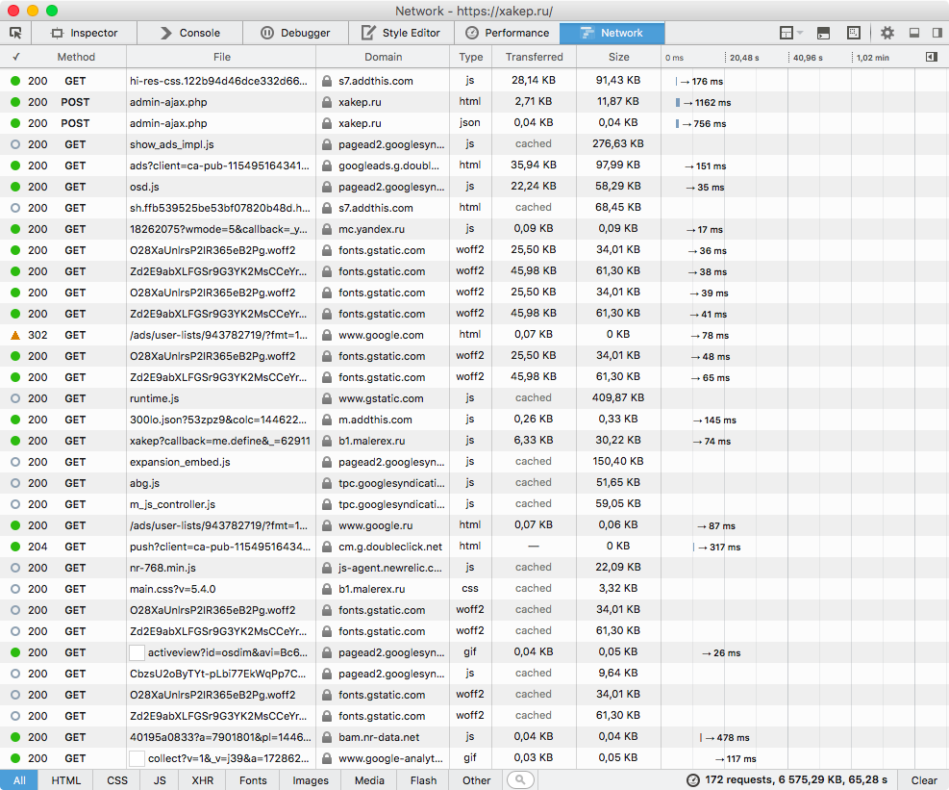
Task: Toggle the All requests filter
Action: click(x=19, y=780)
